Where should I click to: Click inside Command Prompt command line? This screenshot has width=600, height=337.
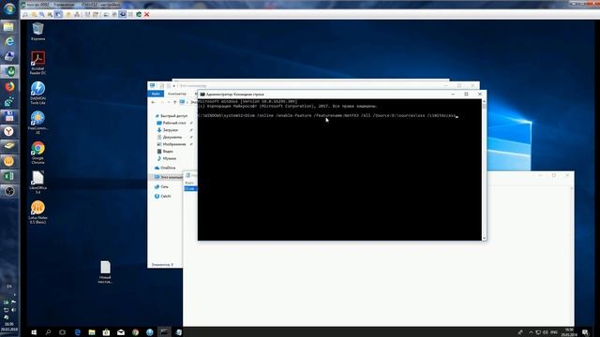coord(327,115)
